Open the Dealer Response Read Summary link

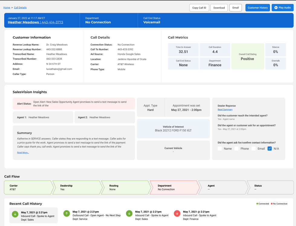pos(225,109)
